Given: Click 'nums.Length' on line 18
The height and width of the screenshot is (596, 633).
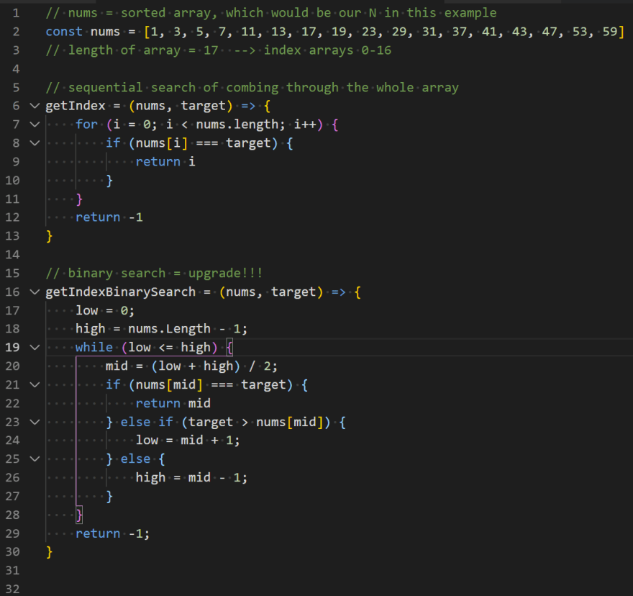Looking at the screenshot, I should [x=169, y=329].
